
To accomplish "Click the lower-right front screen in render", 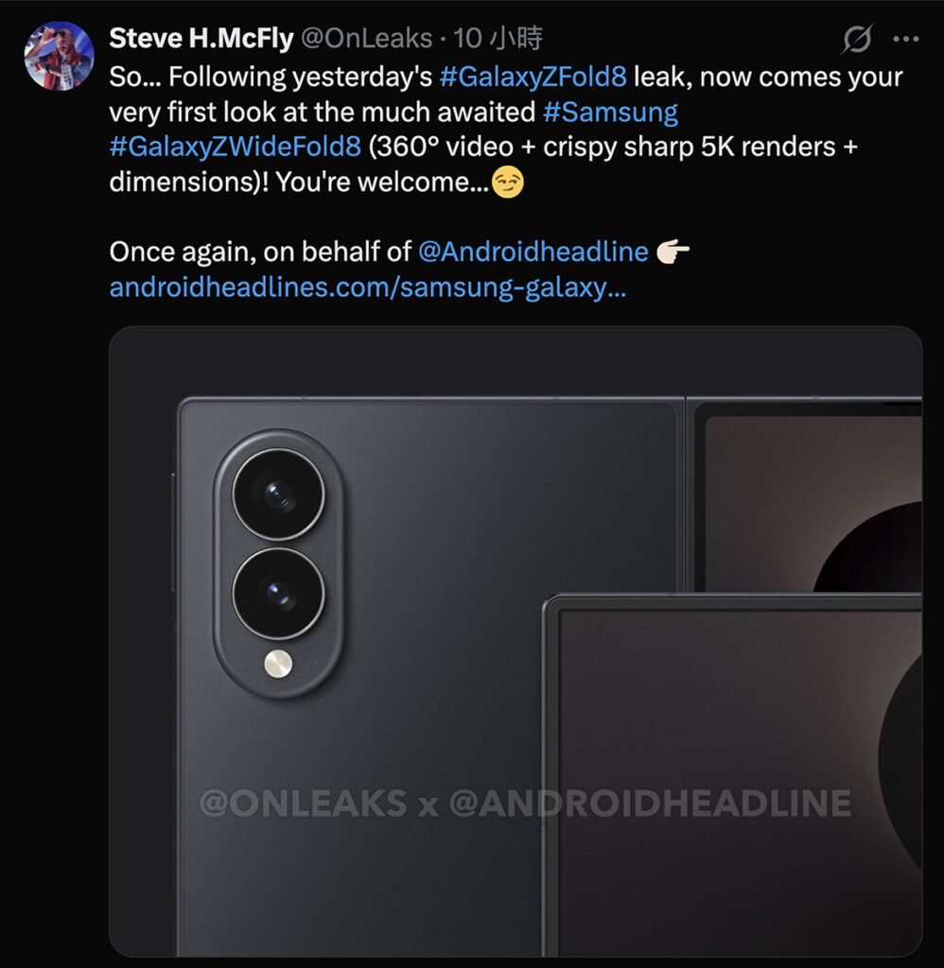I will [738, 756].
